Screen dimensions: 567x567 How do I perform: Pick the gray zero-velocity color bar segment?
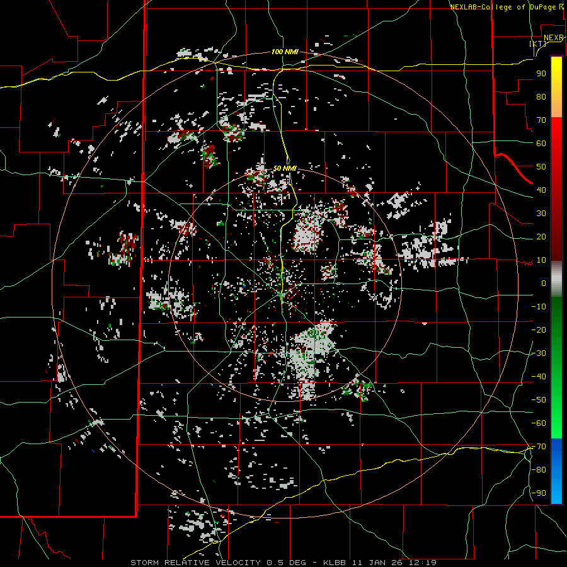click(556, 279)
